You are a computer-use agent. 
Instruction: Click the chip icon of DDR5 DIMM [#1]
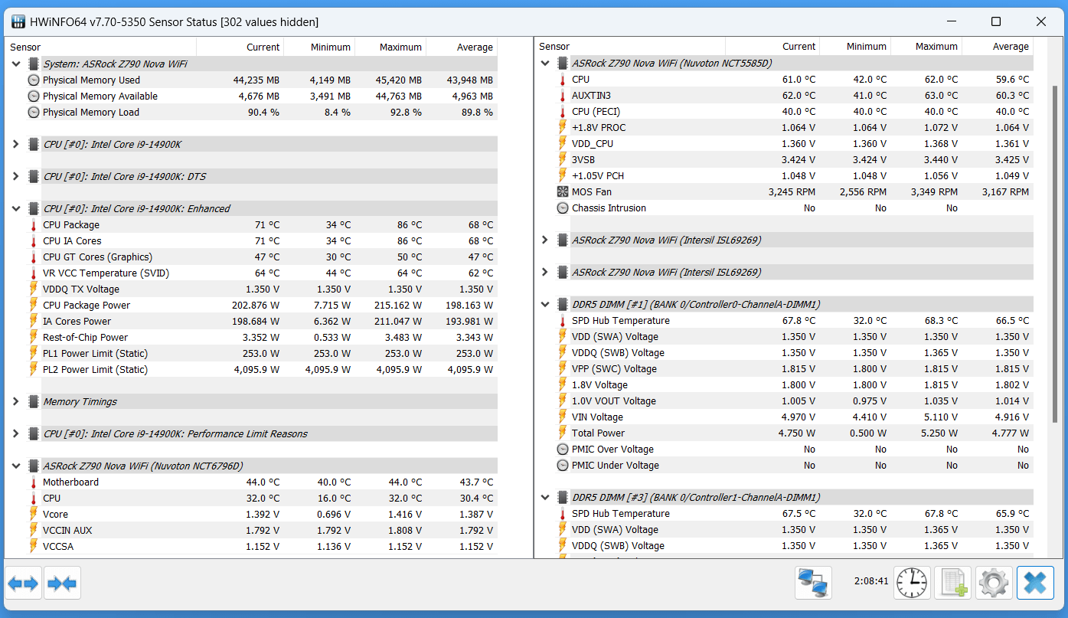tap(563, 305)
